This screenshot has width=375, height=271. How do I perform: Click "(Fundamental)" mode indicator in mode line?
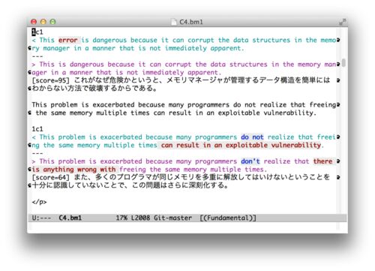click(x=228, y=218)
